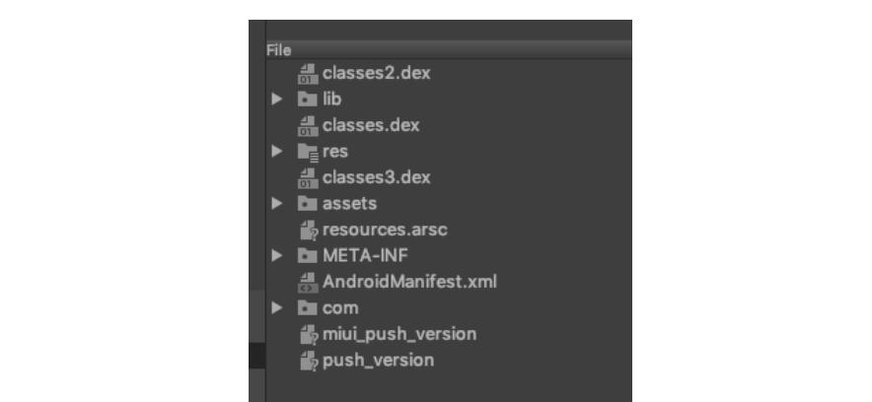The height and width of the screenshot is (402, 872).
Task: Select the classes.dex entry
Action: tap(371, 126)
